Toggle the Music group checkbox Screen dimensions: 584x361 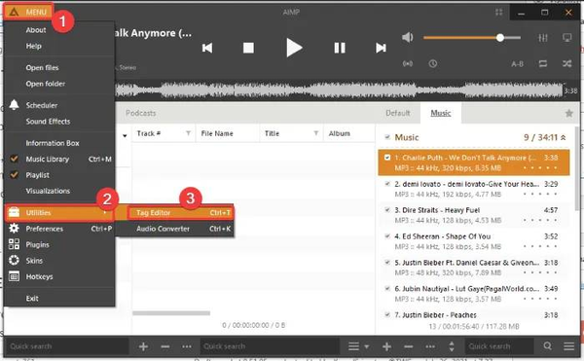(x=387, y=137)
